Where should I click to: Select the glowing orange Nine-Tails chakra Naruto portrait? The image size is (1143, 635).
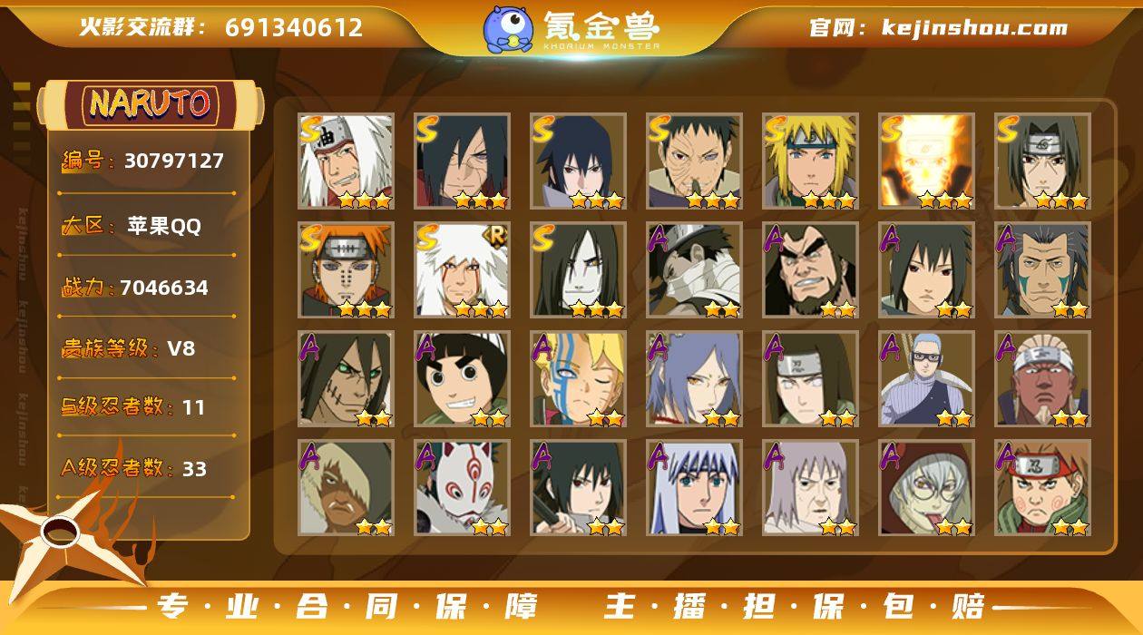[x=926, y=161]
